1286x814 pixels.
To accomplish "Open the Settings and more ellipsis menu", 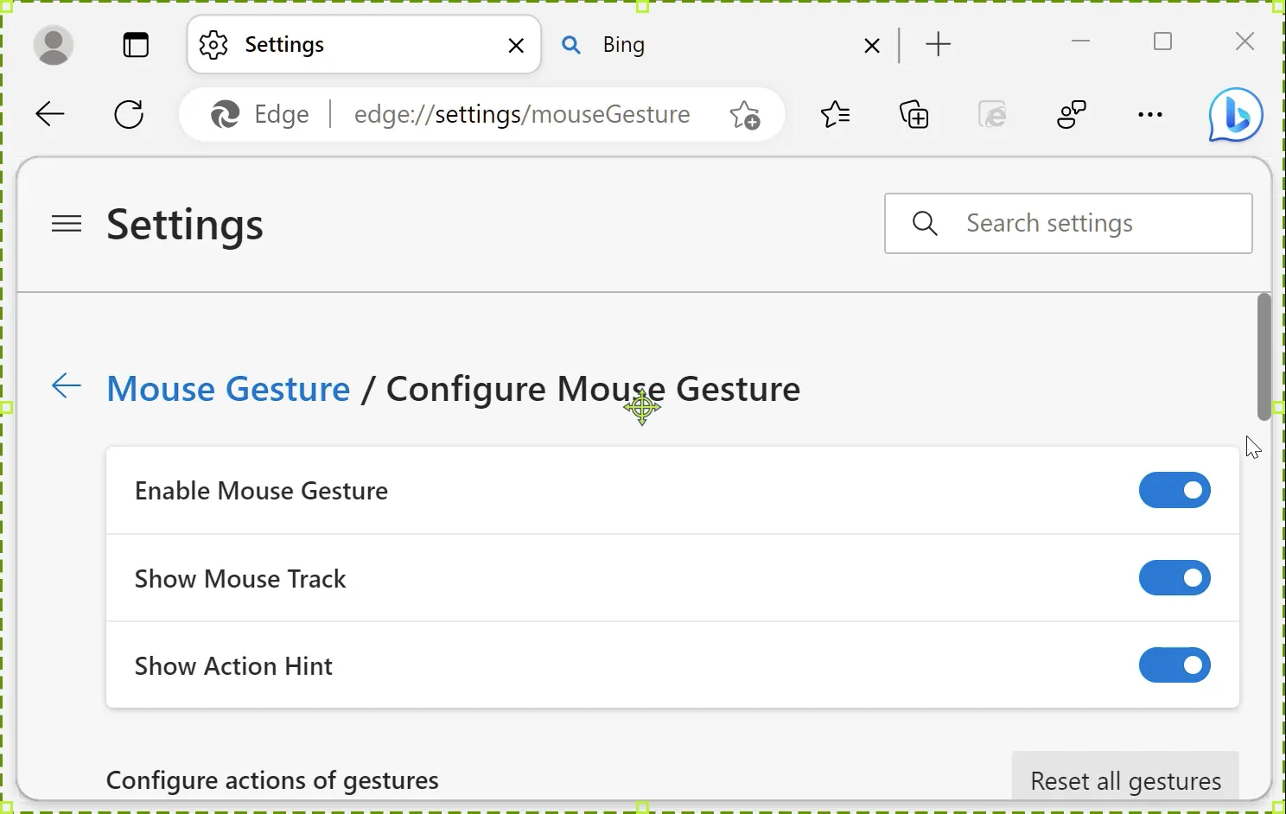I will pos(1150,114).
